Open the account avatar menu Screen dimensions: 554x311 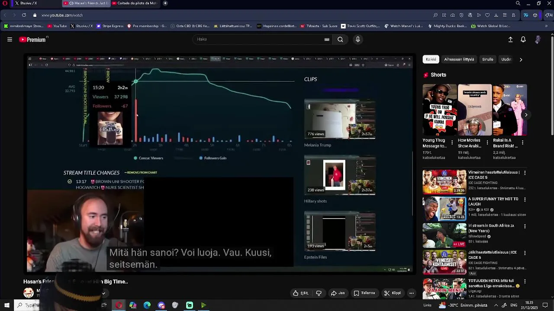(x=538, y=39)
